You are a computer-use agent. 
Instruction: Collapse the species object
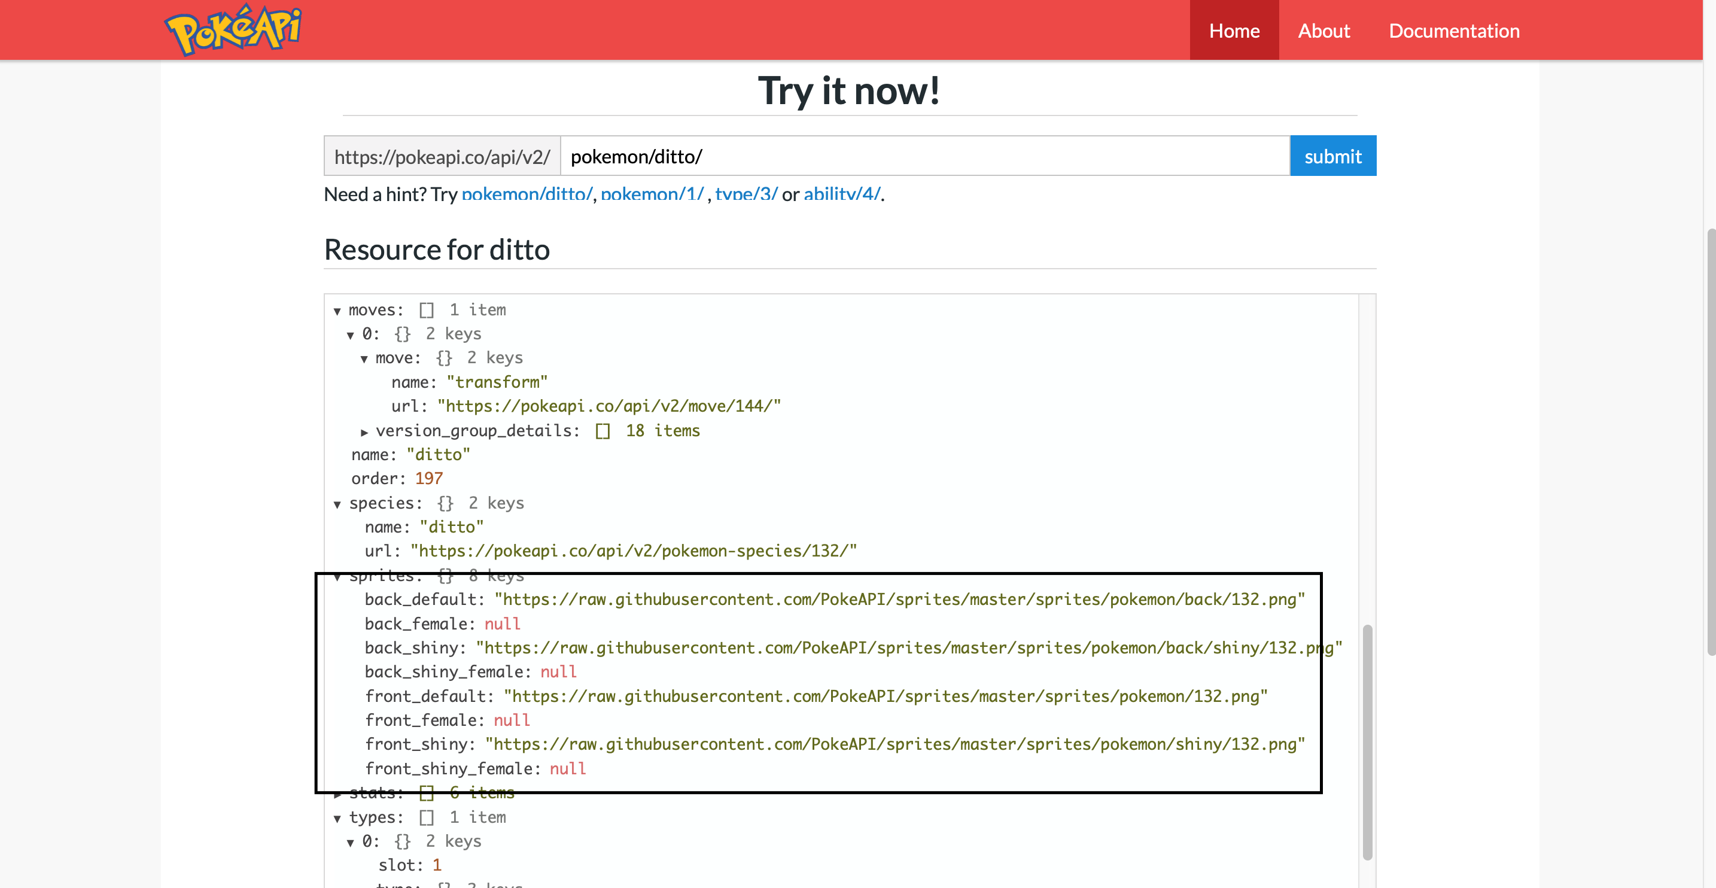pyautogui.click(x=337, y=504)
